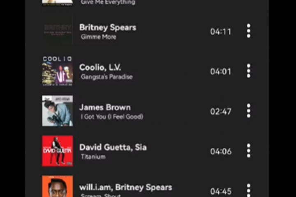Open more options for Britney Spears Gimme More
The image size is (296, 197).
249,31
